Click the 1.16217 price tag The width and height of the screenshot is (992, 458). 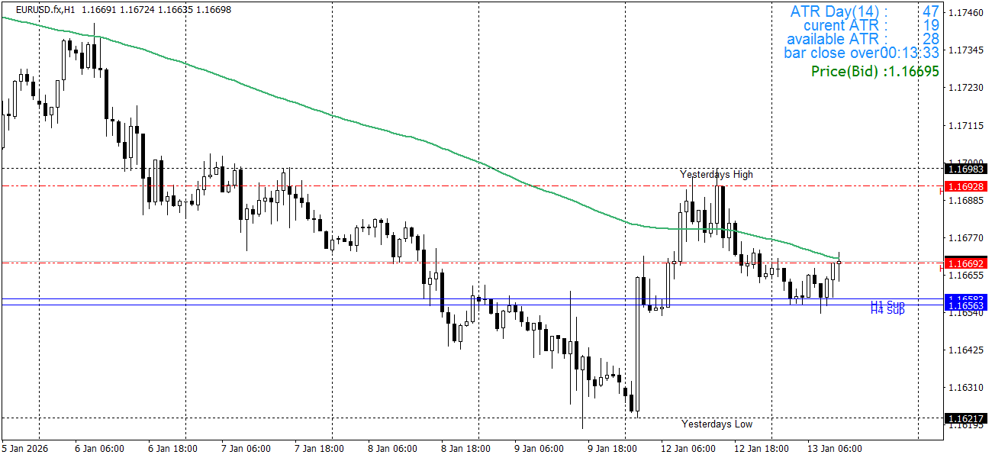(966, 418)
